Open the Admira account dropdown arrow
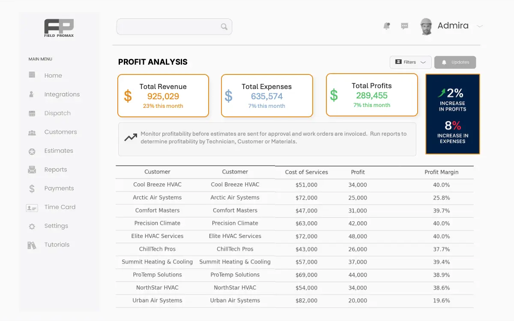Screen dimensions: 514x321 480,26
